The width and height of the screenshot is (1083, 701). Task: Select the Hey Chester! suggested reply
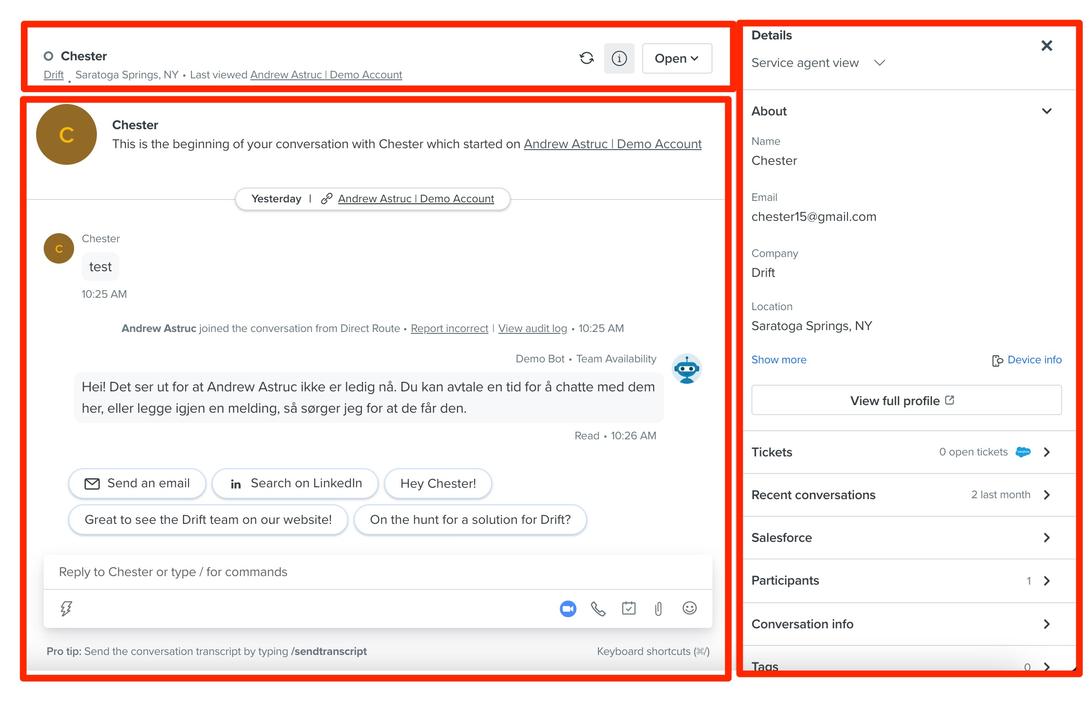[x=438, y=483]
